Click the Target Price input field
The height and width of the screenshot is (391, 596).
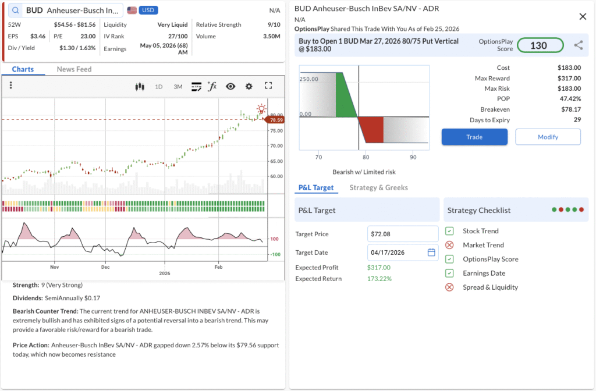click(403, 234)
